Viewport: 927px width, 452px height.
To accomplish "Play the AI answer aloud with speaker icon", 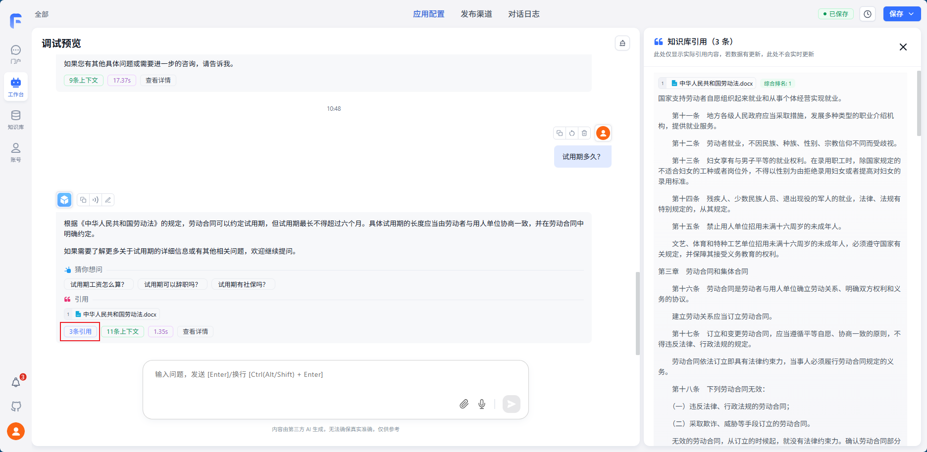I will tap(96, 200).
